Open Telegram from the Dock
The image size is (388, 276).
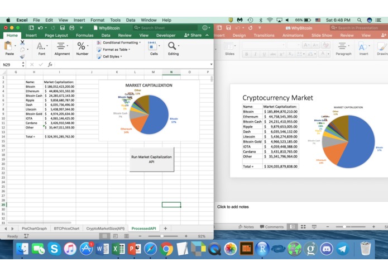tap(343, 249)
